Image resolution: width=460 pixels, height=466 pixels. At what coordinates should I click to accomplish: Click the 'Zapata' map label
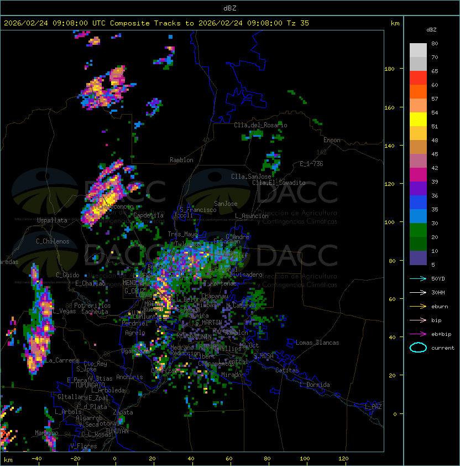(x=123, y=412)
